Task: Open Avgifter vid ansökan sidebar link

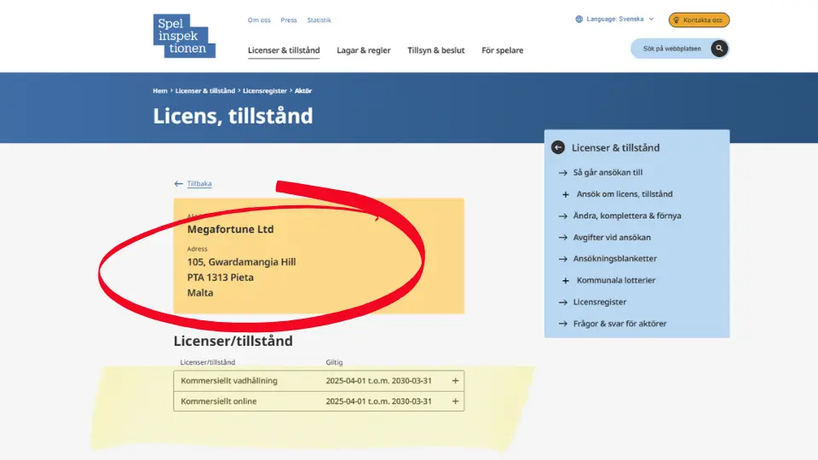Action: [x=612, y=238]
